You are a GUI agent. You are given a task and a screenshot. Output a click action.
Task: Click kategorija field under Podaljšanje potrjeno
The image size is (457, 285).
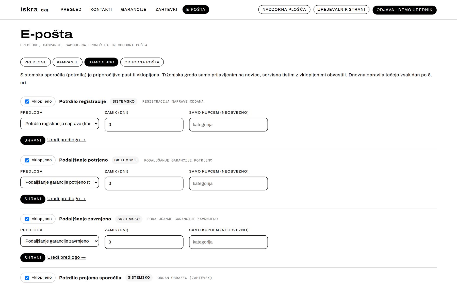[228, 183]
